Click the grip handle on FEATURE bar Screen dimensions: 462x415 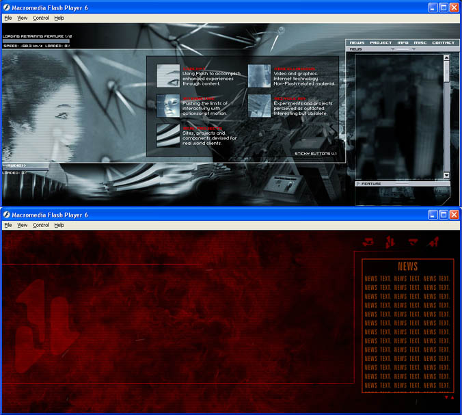[402, 184]
